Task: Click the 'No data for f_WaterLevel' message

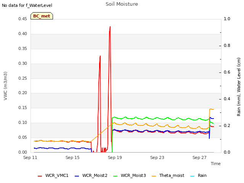Action: [27, 5]
